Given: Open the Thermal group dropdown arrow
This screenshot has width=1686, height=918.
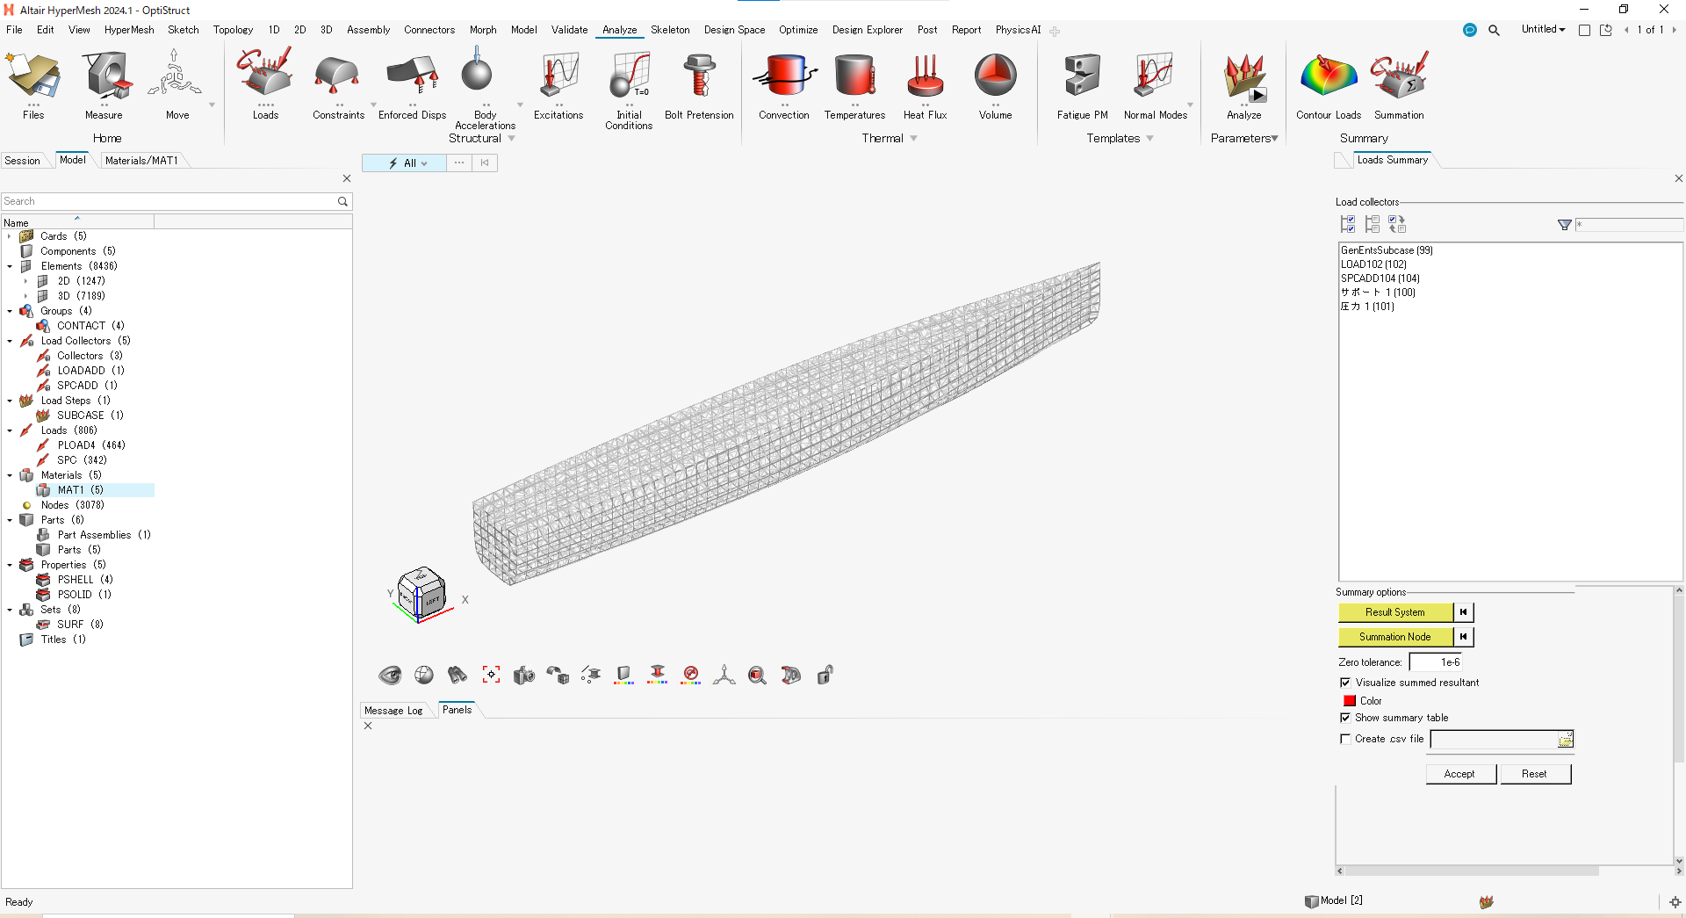Looking at the screenshot, I should tap(913, 139).
